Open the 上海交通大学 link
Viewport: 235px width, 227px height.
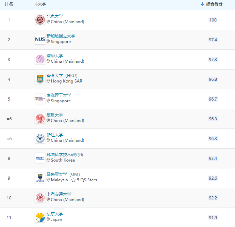click(59, 194)
